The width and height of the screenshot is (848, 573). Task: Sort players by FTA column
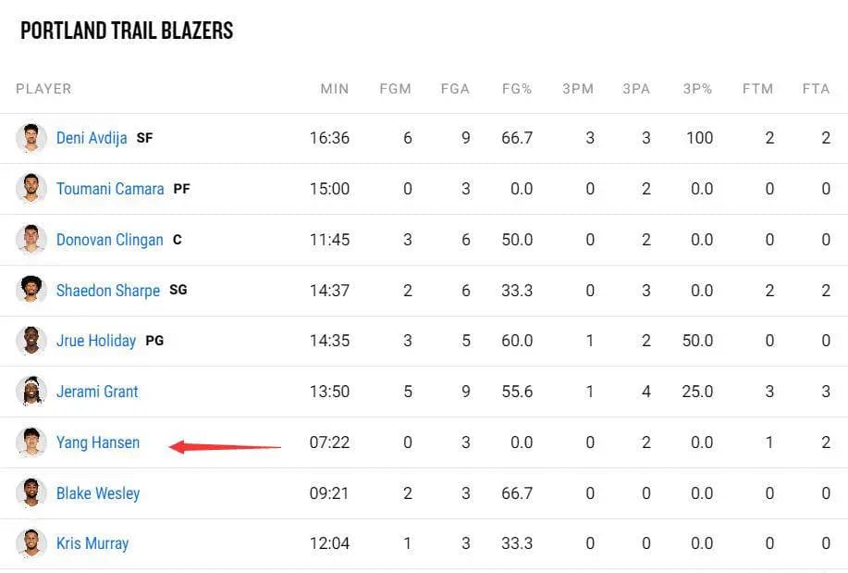816,89
